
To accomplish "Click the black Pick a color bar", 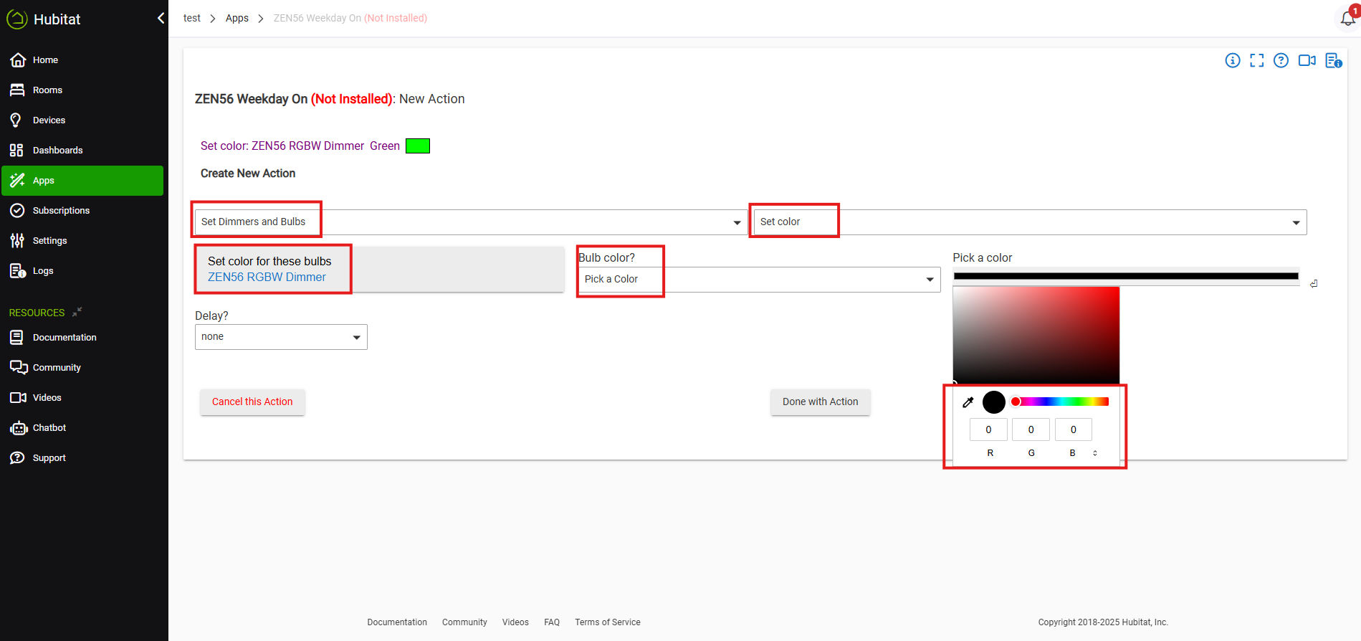I will (1126, 276).
